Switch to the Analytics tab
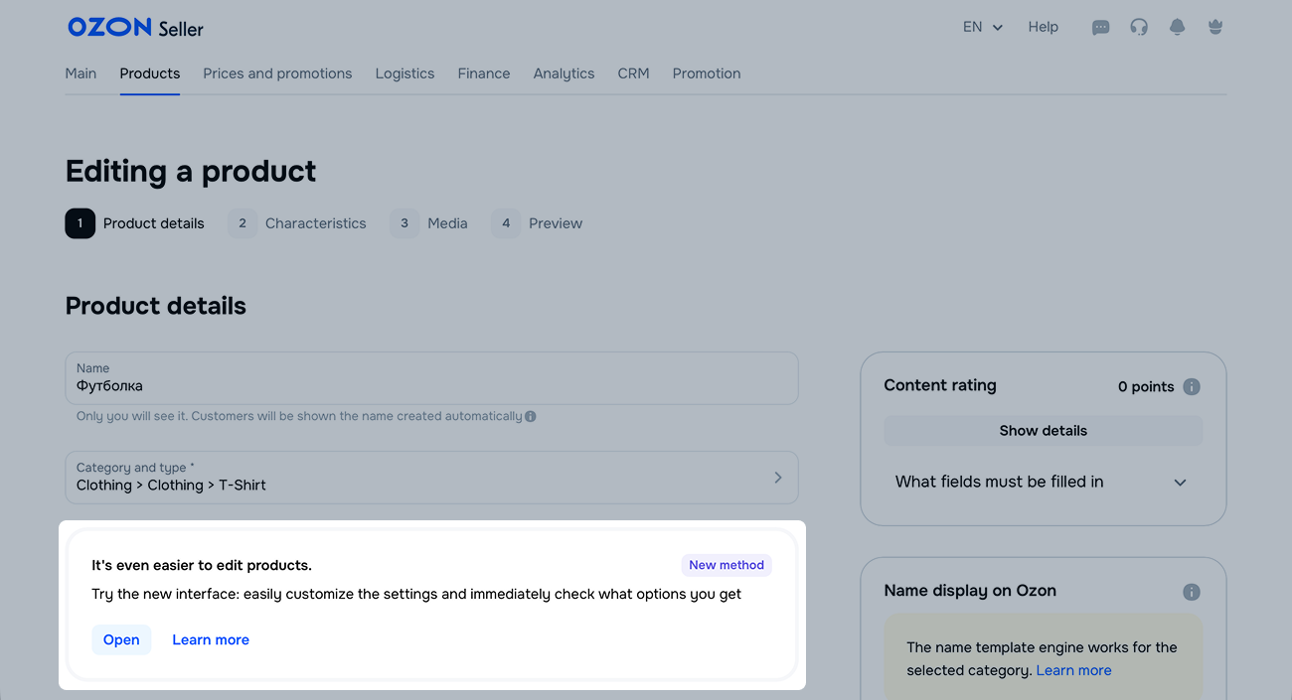Viewport: 1292px width, 700px height. click(564, 73)
